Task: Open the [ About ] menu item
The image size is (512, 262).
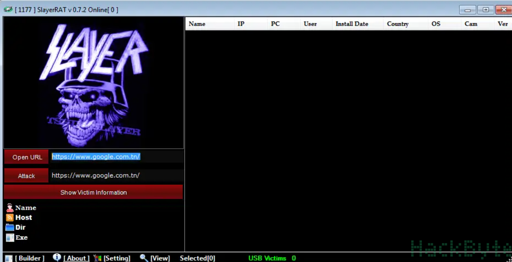Action: pyautogui.click(x=76, y=258)
